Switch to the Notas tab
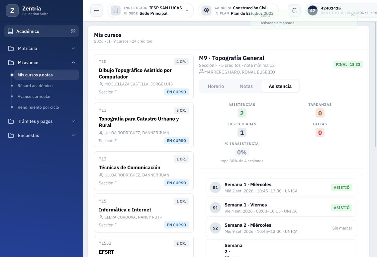The width and height of the screenshot is (377, 257). pyautogui.click(x=246, y=86)
